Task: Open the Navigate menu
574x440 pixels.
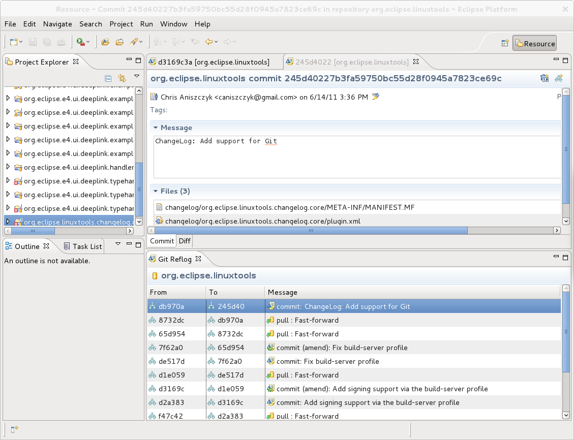Action: point(57,24)
